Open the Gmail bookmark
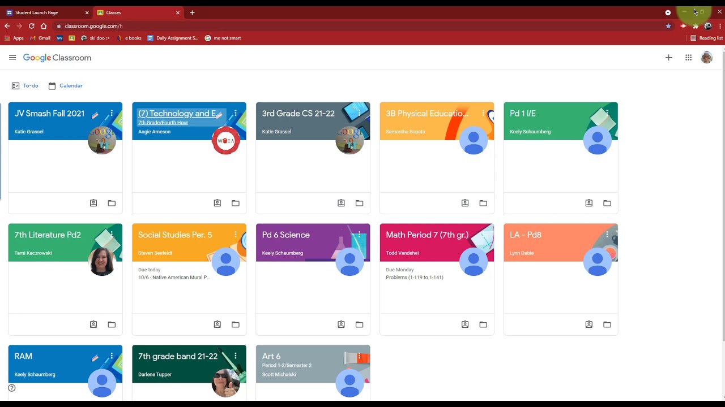This screenshot has width=725, height=407. [40, 38]
